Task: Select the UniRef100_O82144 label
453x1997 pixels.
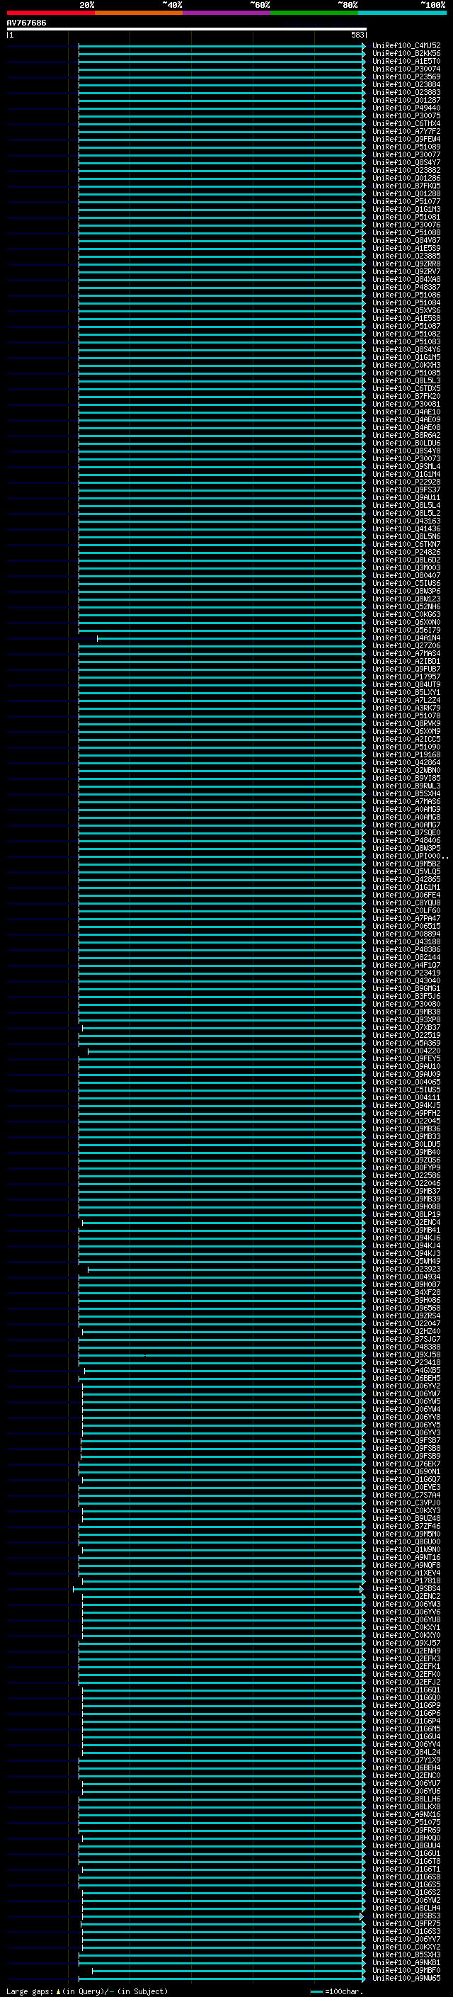Action: [406, 958]
